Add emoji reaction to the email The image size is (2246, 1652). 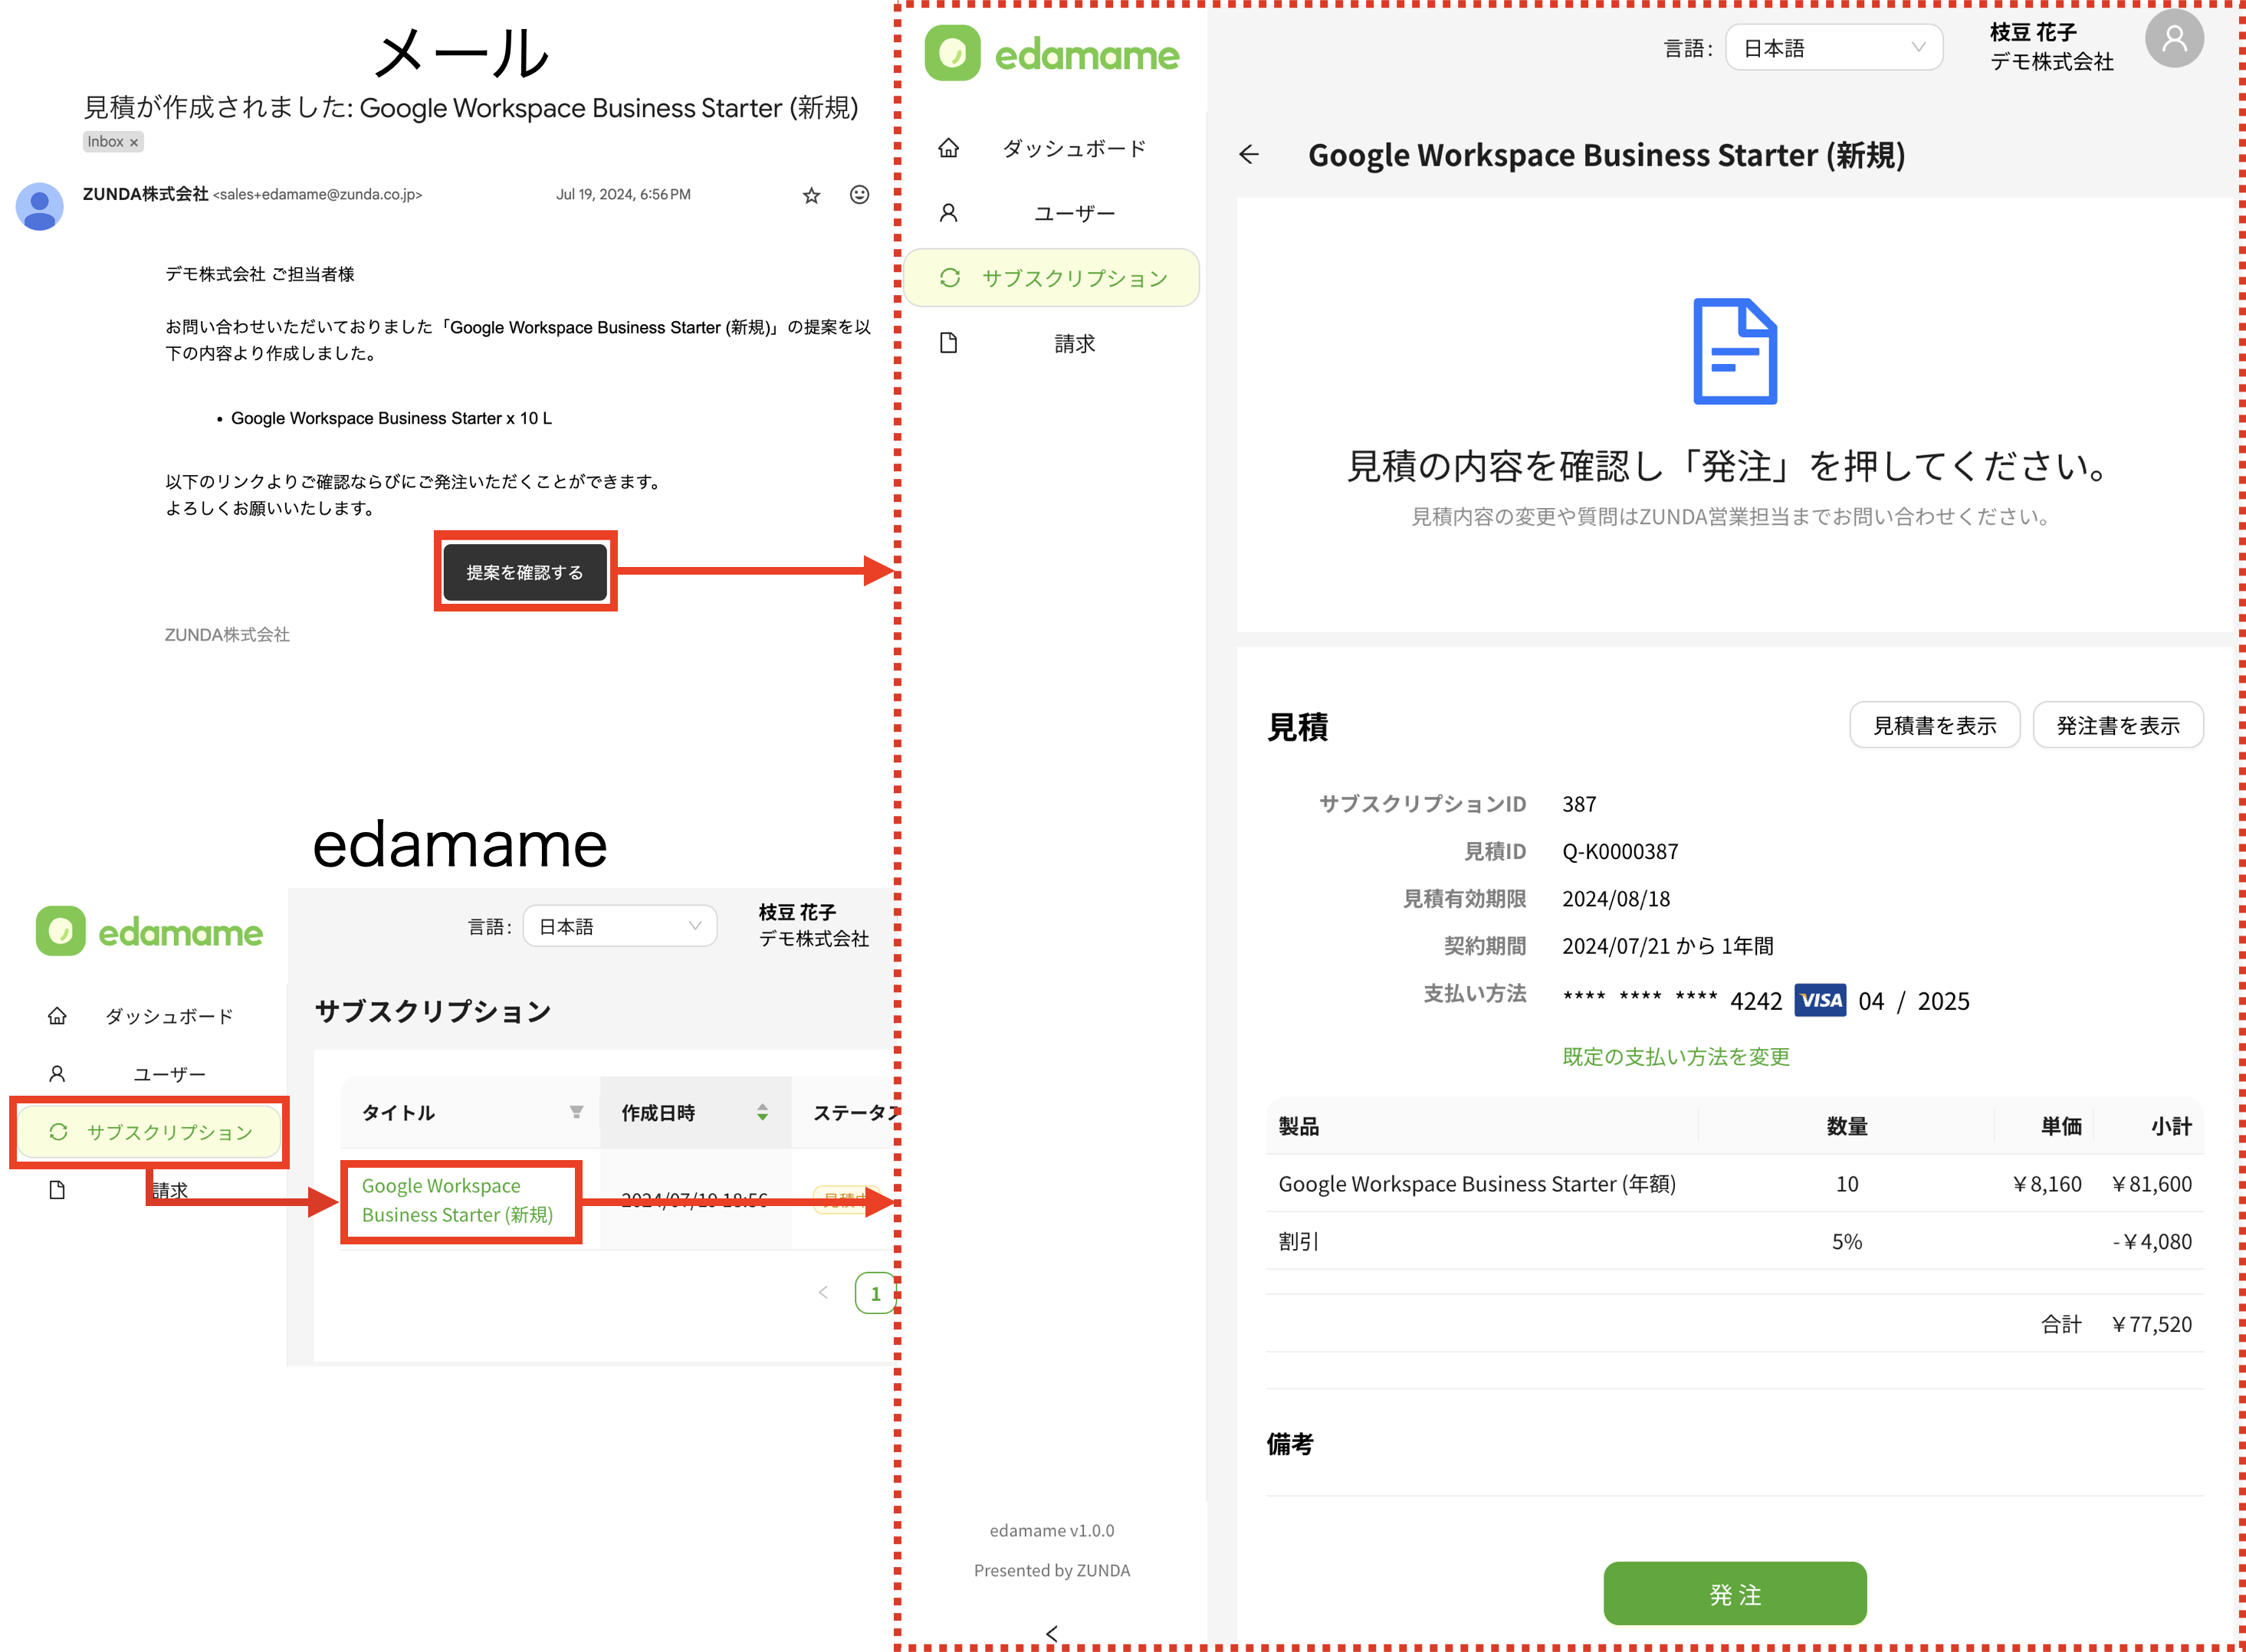click(859, 194)
